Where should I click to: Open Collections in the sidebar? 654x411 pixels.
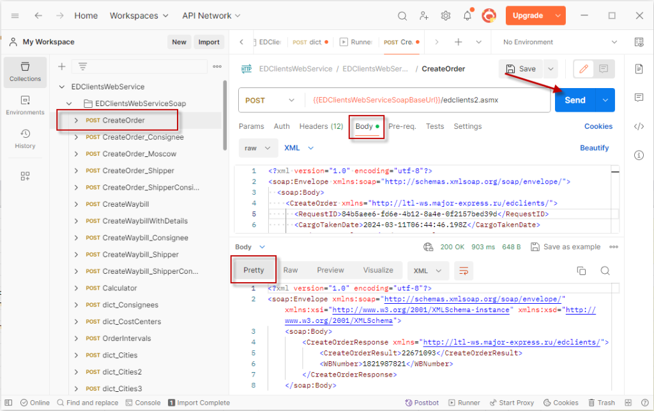(25, 72)
